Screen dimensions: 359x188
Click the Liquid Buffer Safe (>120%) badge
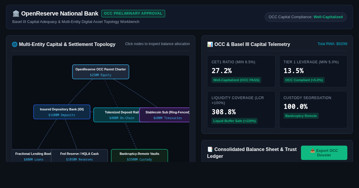click(235, 121)
